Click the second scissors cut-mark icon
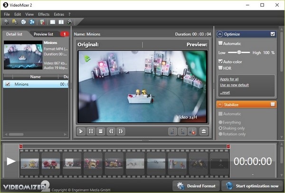285x193 pixels. pyautogui.click(x=182, y=131)
